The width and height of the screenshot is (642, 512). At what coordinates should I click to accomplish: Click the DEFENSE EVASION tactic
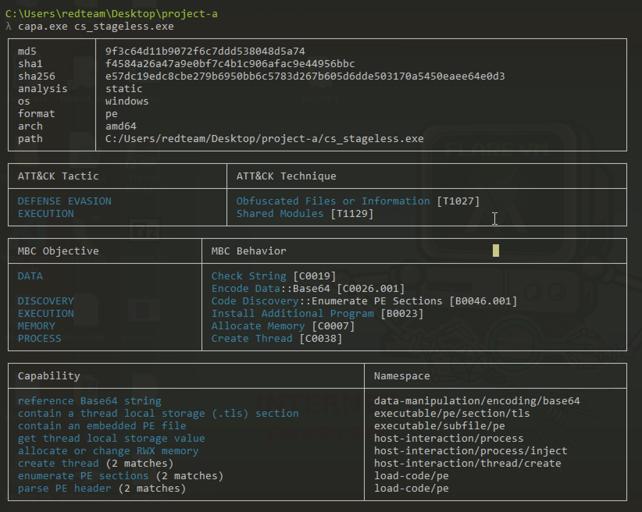(x=64, y=201)
